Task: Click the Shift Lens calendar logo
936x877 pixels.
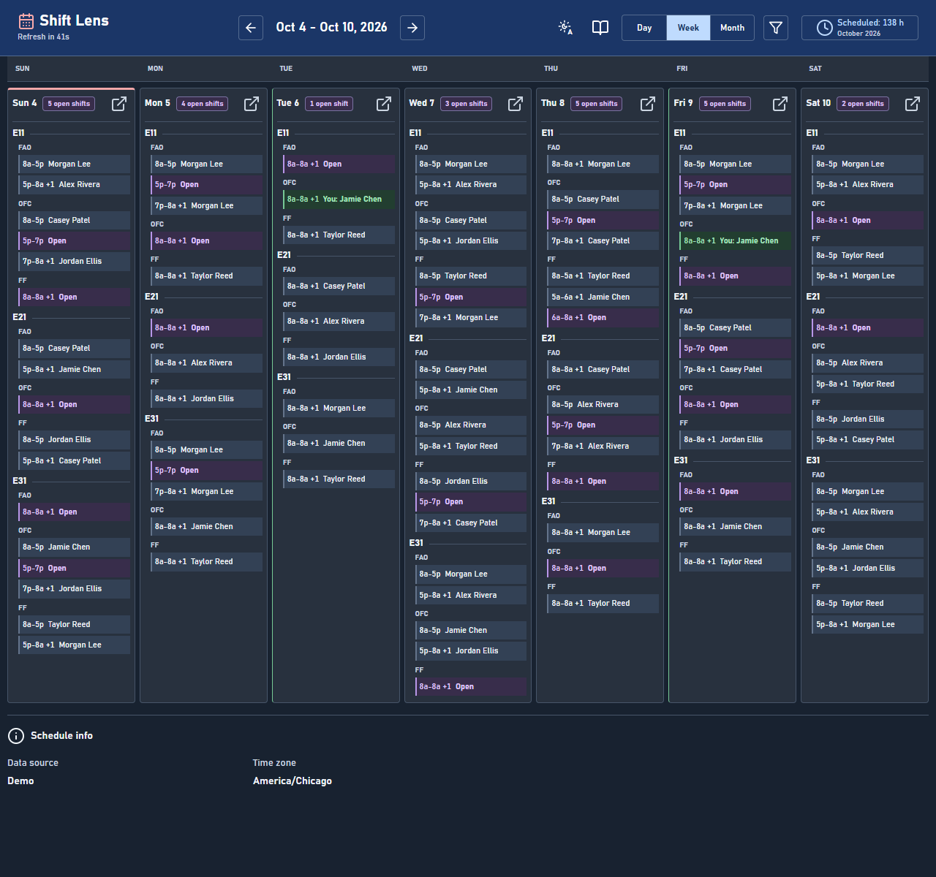Action: 26,21
